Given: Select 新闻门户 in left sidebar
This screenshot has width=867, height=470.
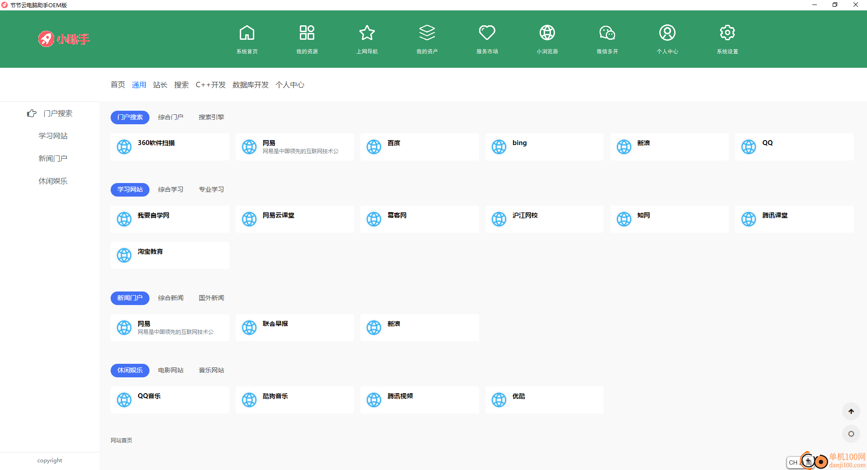Looking at the screenshot, I should click(x=53, y=158).
